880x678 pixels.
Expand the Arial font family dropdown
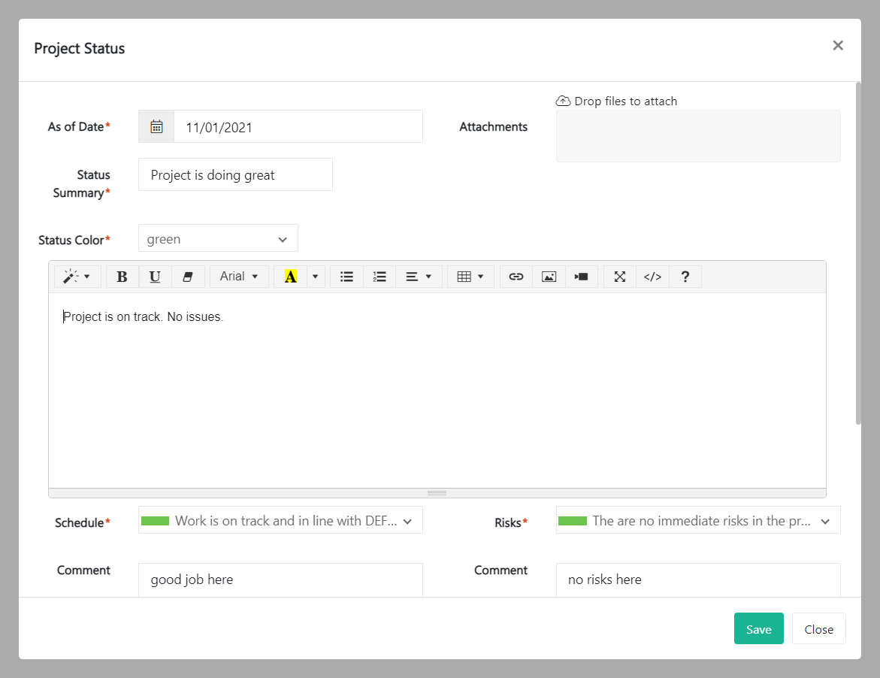(239, 277)
